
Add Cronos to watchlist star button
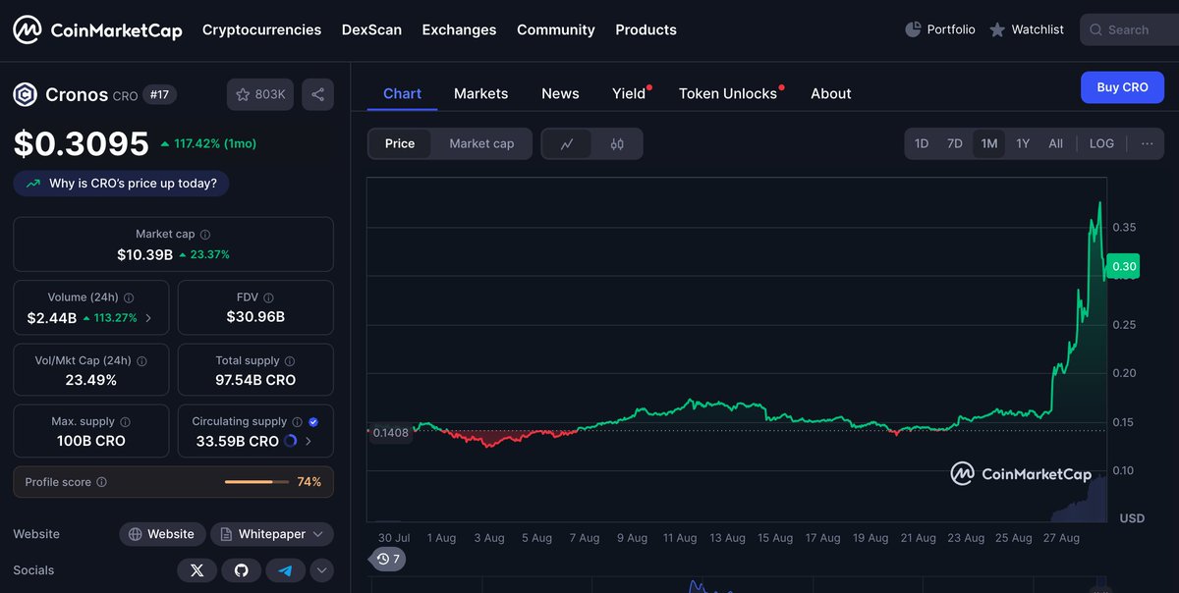tap(260, 94)
